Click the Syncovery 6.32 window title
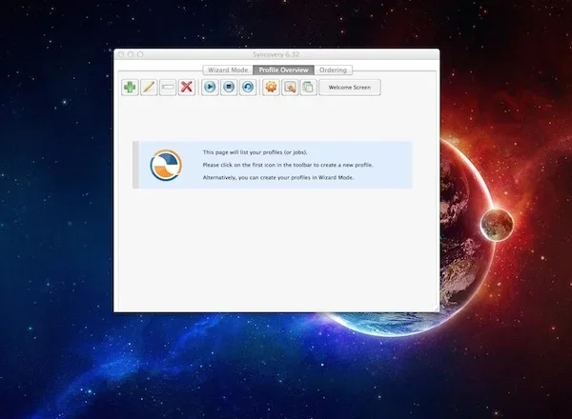572x419 pixels. click(276, 54)
